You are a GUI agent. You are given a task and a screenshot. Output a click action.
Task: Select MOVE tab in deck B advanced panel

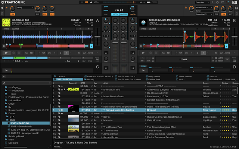pos(234,57)
